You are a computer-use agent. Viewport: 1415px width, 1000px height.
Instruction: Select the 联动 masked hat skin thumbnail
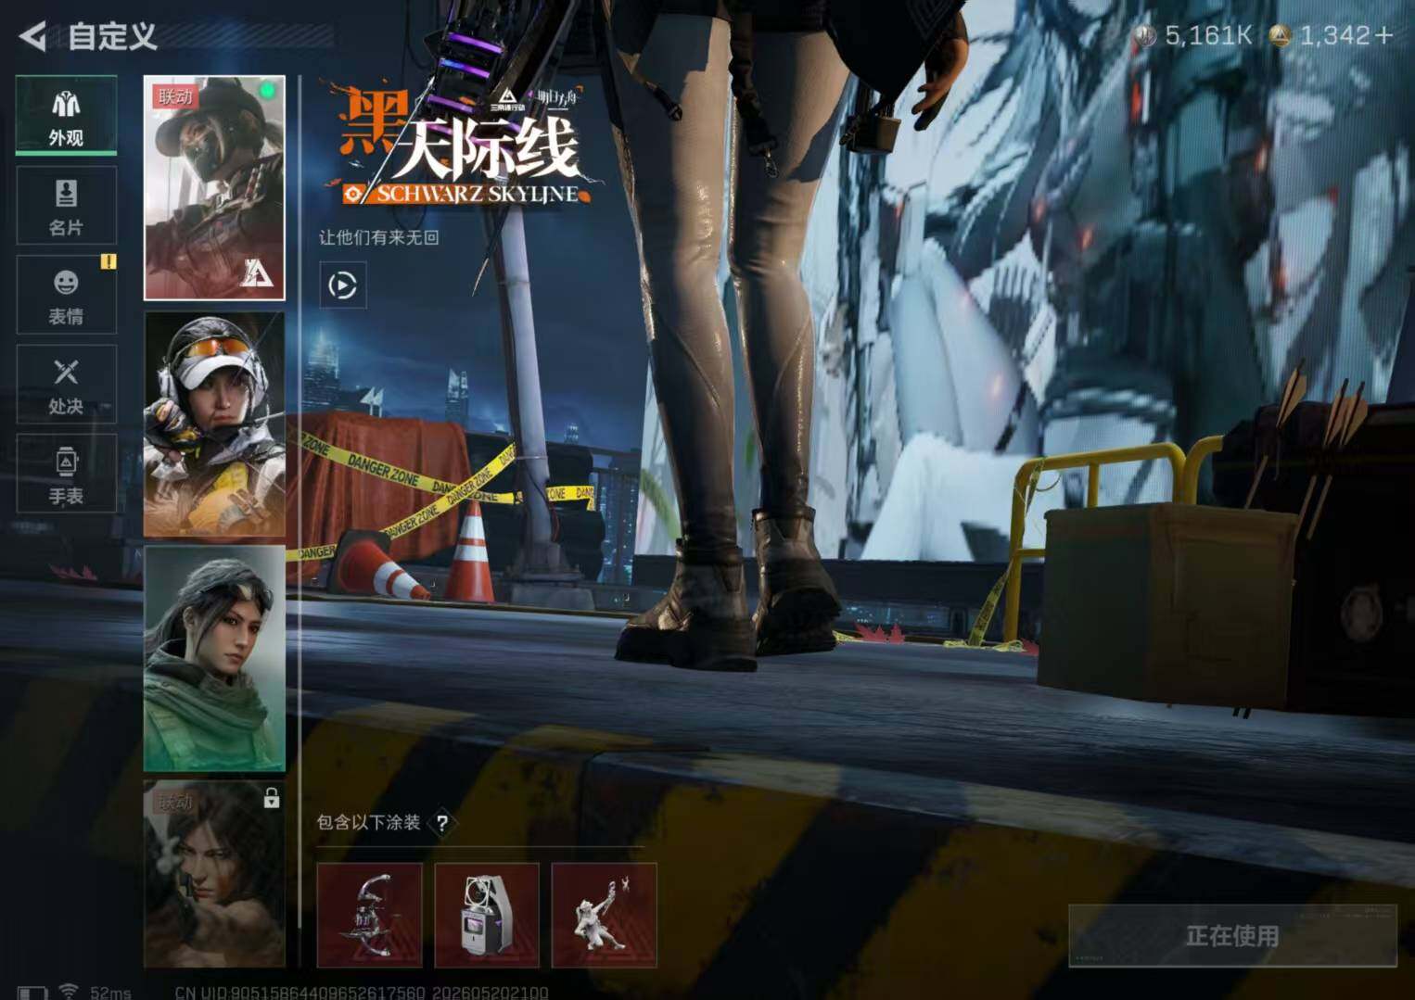214,188
